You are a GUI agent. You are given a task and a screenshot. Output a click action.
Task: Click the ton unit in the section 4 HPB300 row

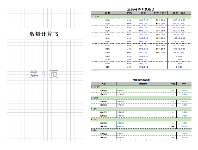pyautogui.click(x=173, y=127)
